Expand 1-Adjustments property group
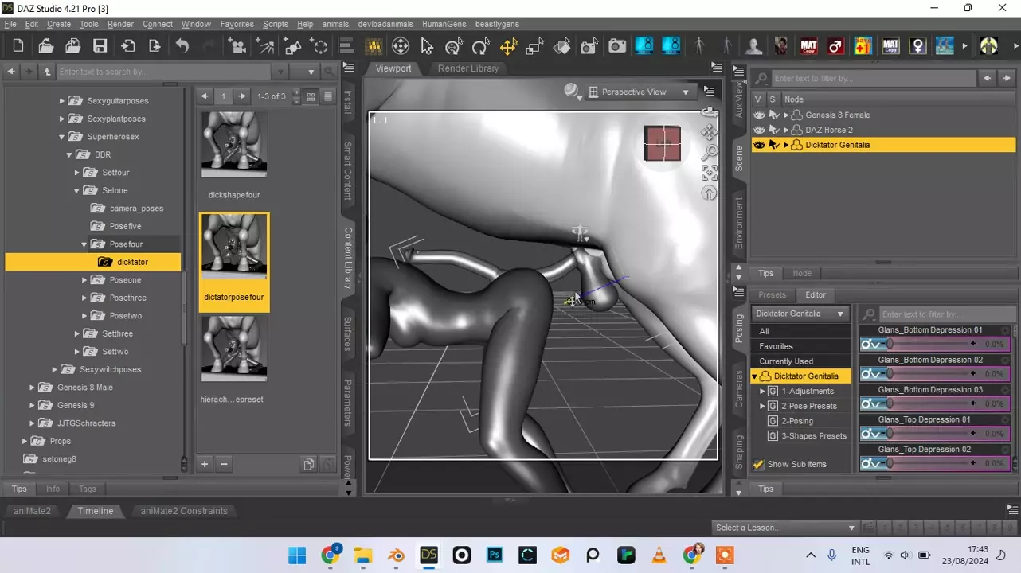1021x573 pixels. pos(762,392)
